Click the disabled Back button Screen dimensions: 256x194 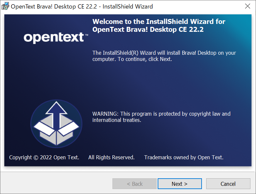[134, 184]
